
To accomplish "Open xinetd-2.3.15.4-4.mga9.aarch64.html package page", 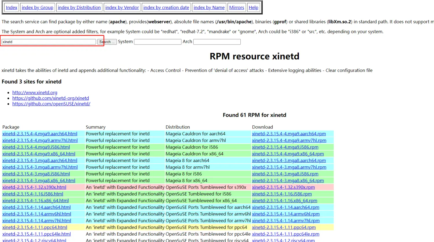I will (40, 134).
